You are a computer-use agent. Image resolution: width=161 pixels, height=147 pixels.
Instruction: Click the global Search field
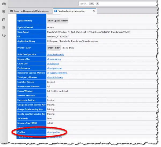coord(118,4)
